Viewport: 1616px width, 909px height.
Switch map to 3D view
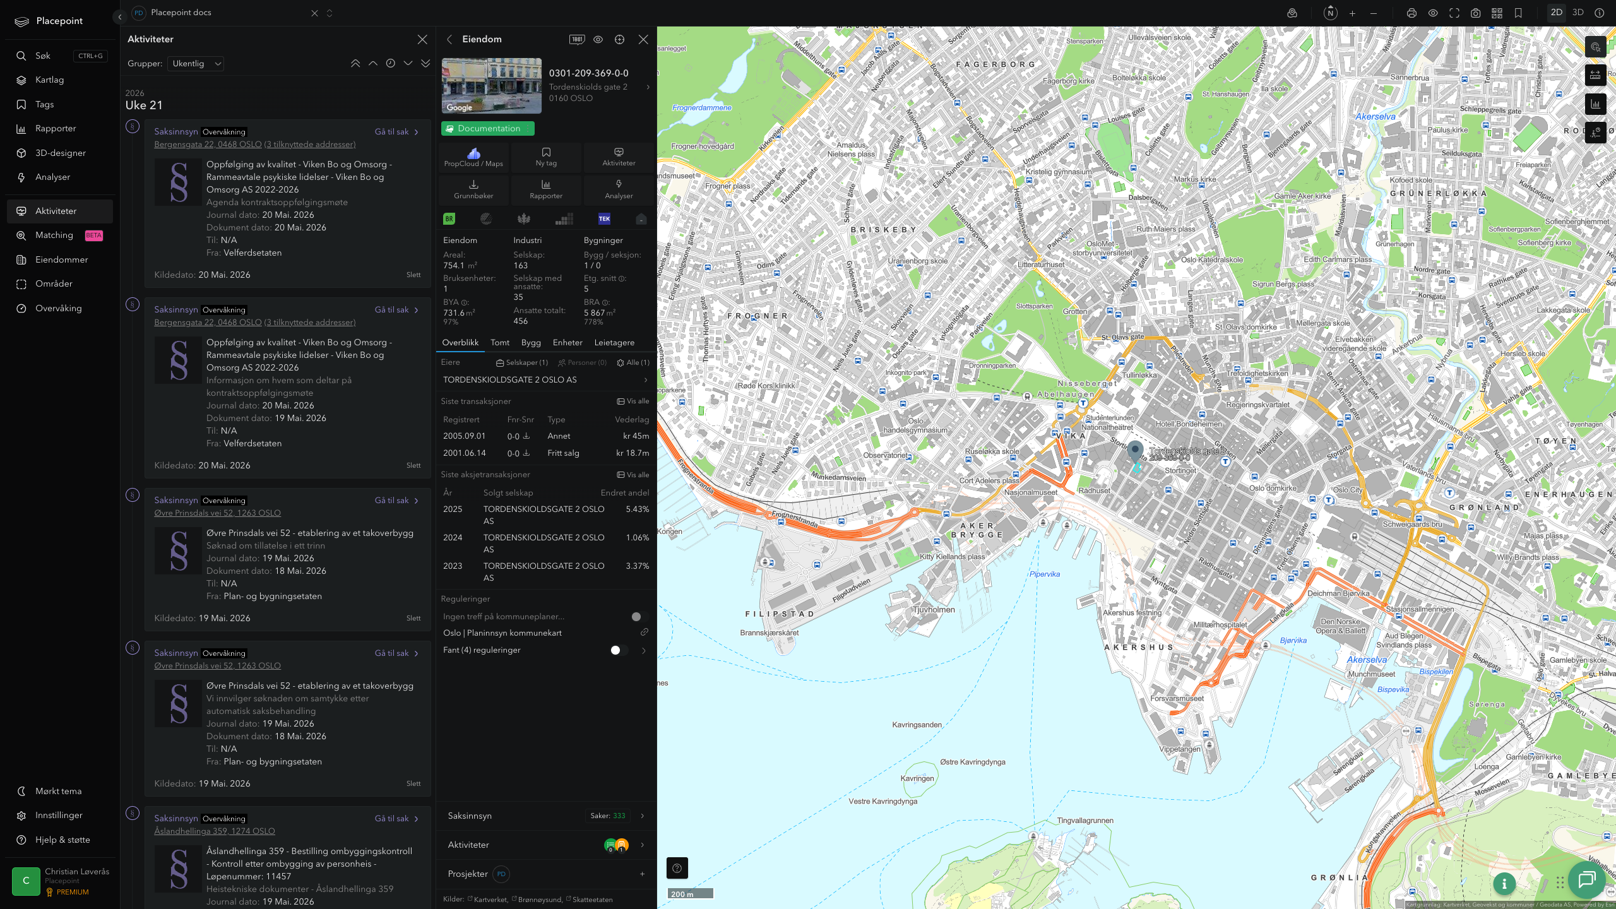point(1578,13)
